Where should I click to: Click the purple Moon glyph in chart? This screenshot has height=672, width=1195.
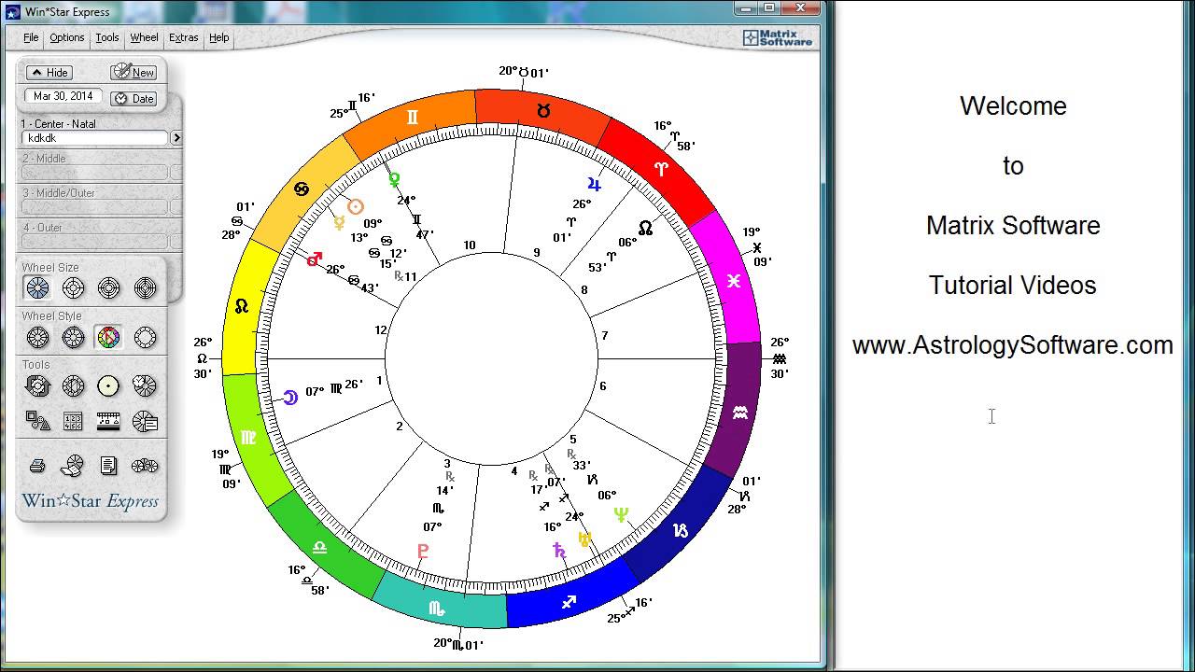click(290, 397)
